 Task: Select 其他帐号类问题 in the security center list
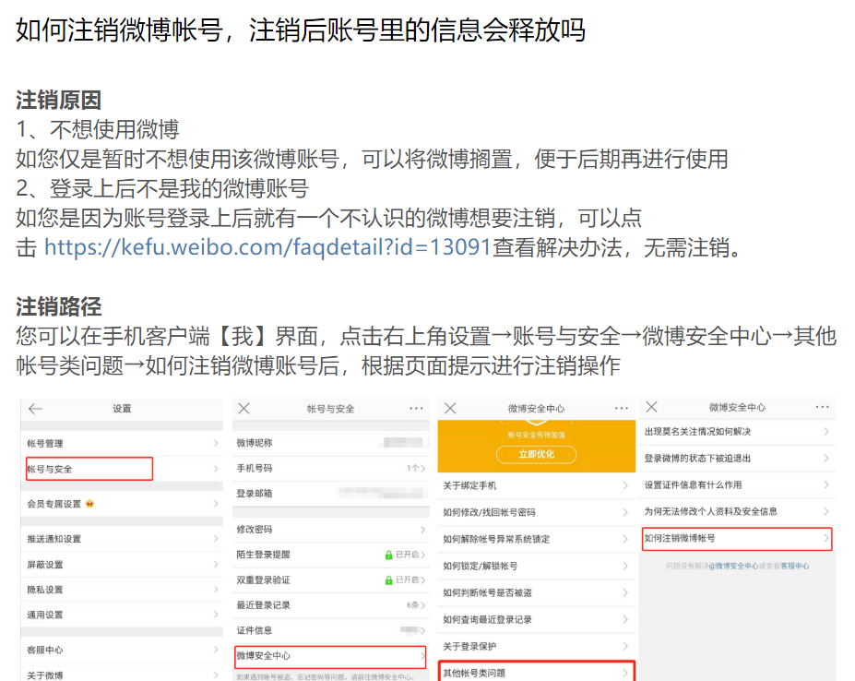click(x=537, y=673)
